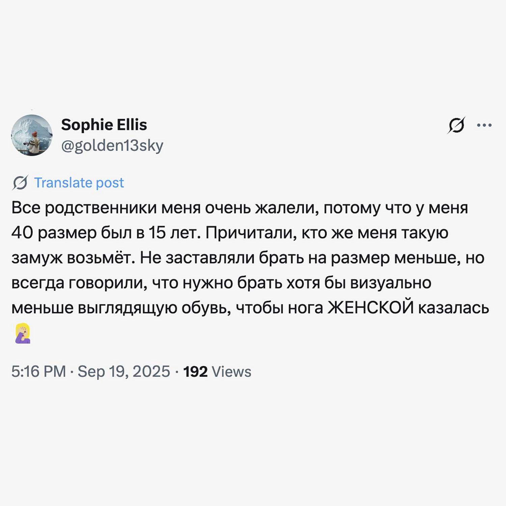506x506 pixels.
Task: Click the Sophie Ellis display name
Action: [104, 125]
